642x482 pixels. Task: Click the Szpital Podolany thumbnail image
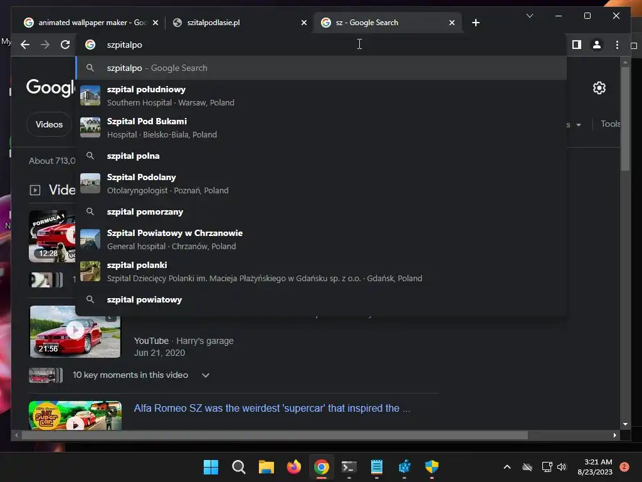pos(90,183)
